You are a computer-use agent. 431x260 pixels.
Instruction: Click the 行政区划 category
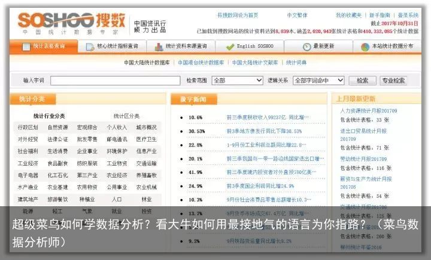(28, 127)
